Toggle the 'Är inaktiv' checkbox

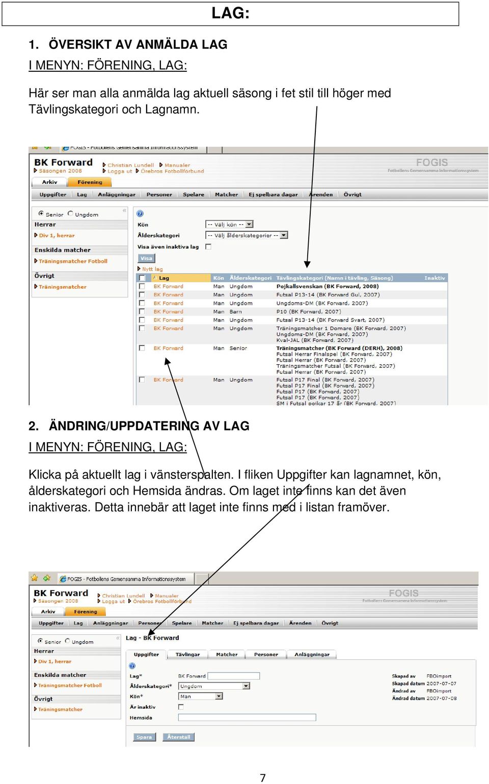pos(181,707)
